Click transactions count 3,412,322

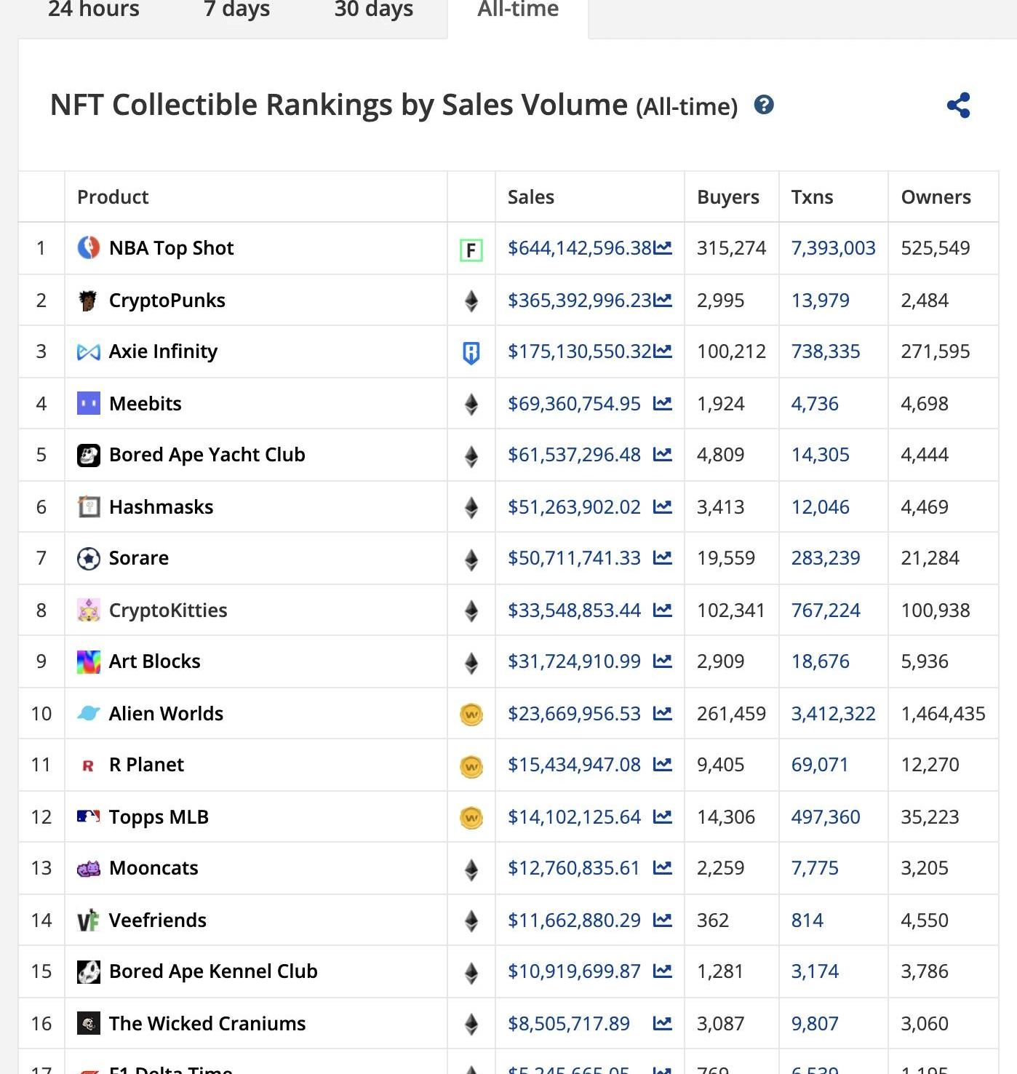[833, 714]
